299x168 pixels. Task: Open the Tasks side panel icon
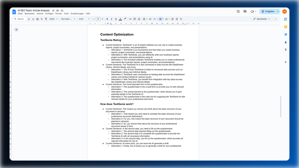click(x=286, y=34)
